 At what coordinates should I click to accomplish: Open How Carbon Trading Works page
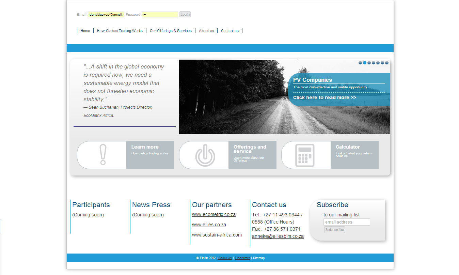(120, 31)
